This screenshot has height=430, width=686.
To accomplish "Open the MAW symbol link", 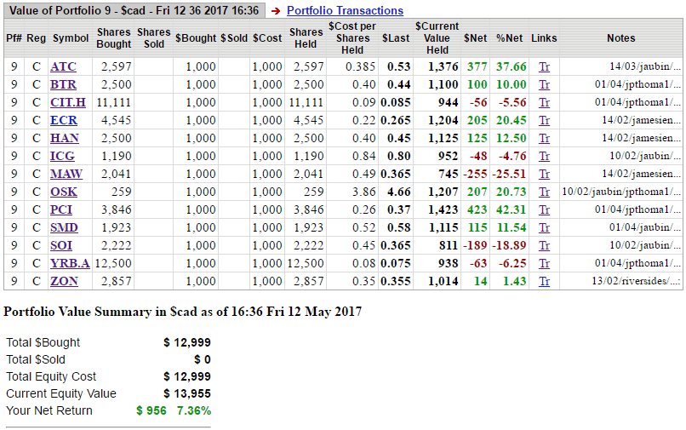I will point(66,174).
